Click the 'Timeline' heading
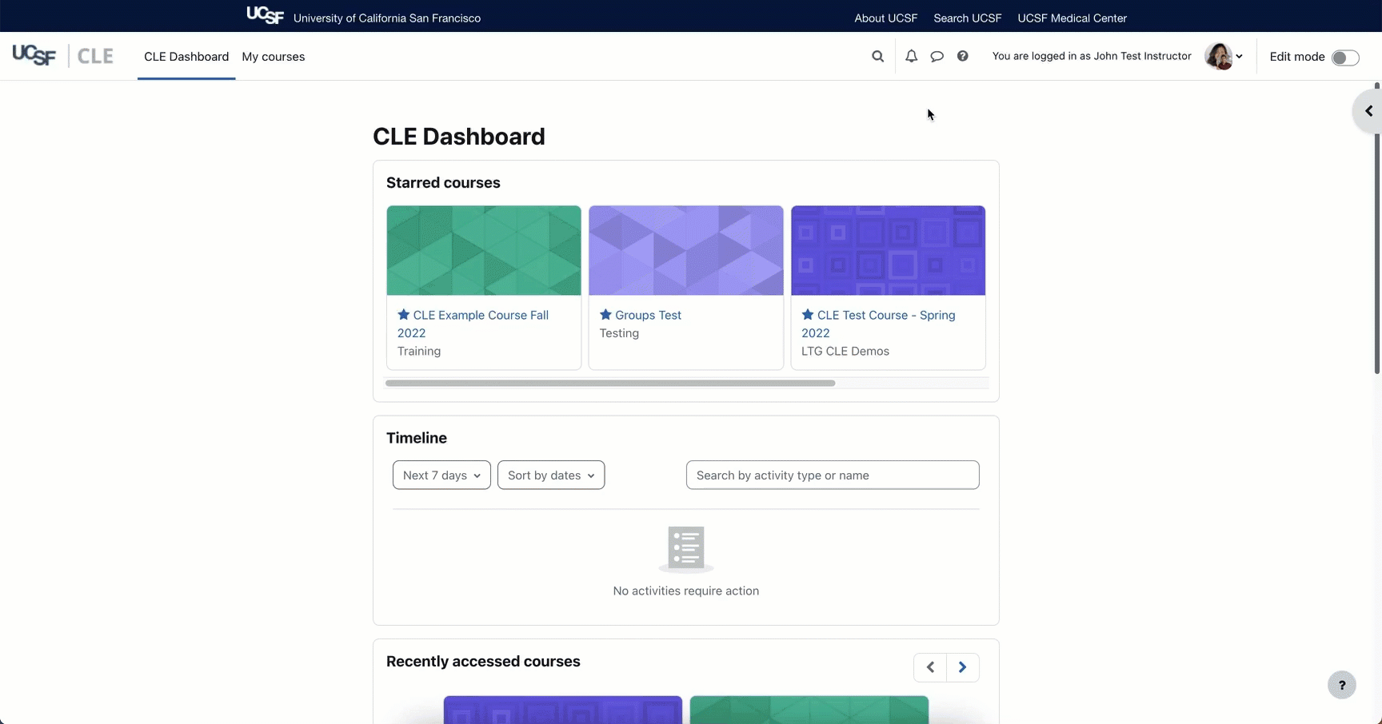 coord(417,438)
